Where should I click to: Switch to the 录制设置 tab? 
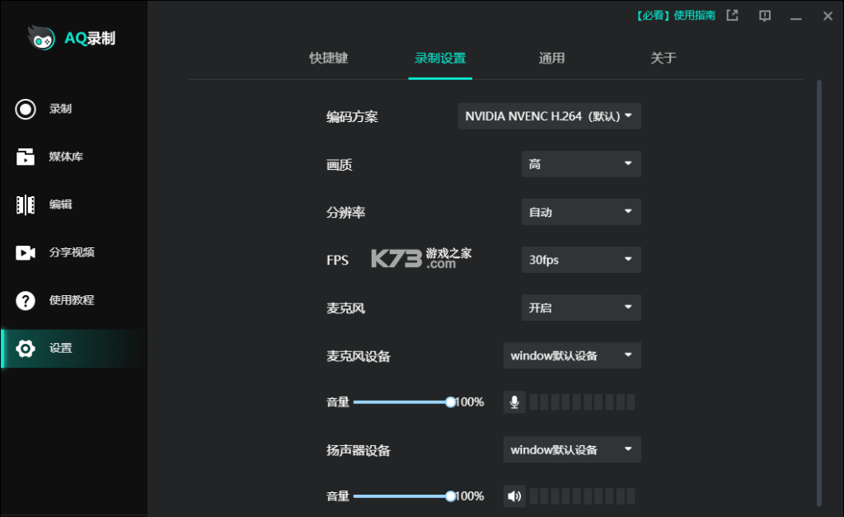[x=440, y=59]
